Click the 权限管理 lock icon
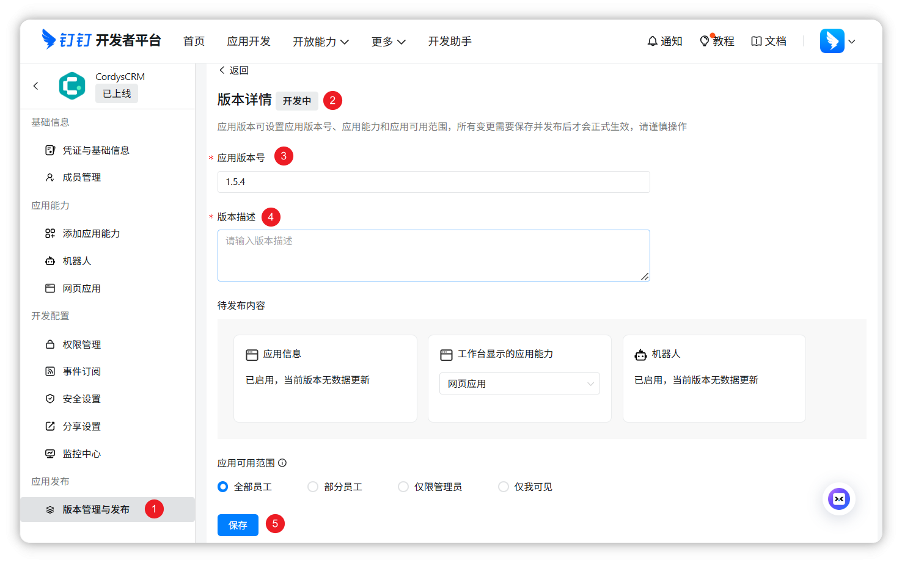Viewport: 902px width, 563px height. pyautogui.click(x=50, y=344)
